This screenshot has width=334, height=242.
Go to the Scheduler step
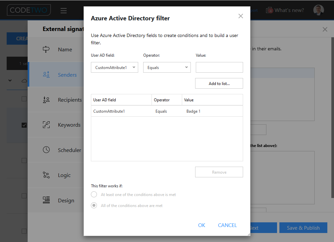pos(69,150)
